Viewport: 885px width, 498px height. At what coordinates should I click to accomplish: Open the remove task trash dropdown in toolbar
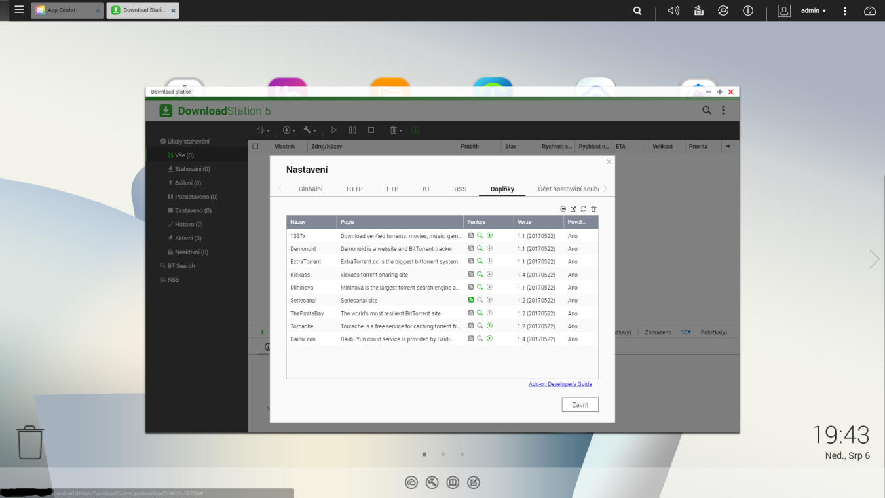tap(396, 130)
